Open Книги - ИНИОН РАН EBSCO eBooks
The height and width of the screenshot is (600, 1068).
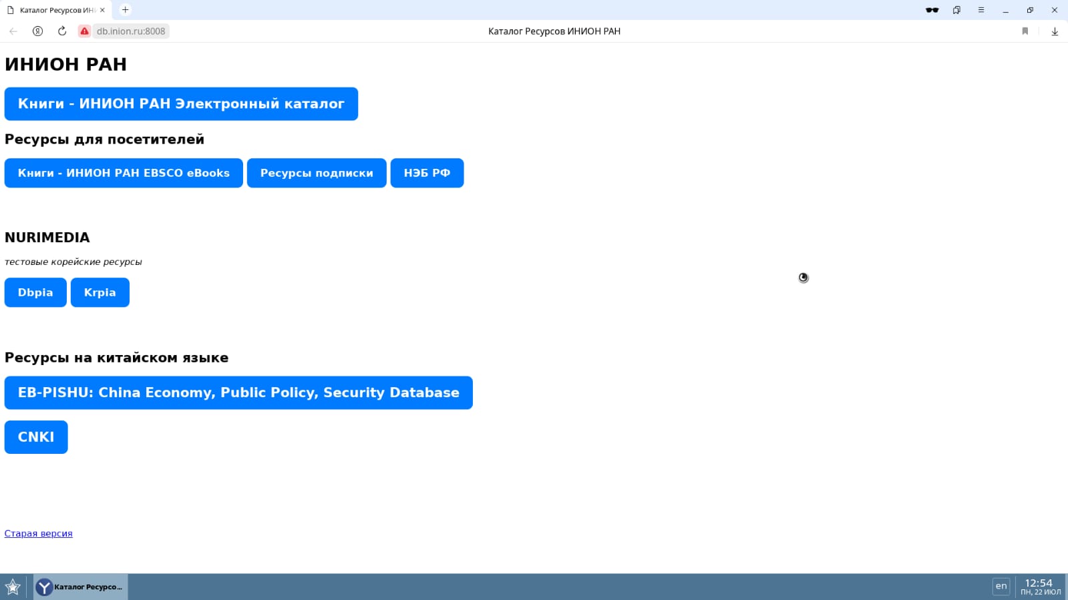pyautogui.click(x=124, y=173)
